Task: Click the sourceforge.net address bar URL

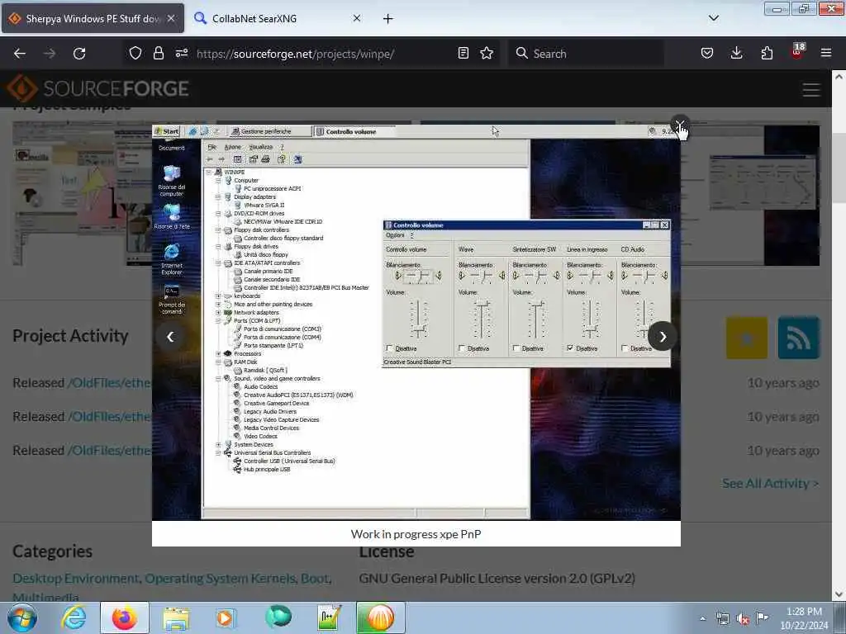Action: 295,54
